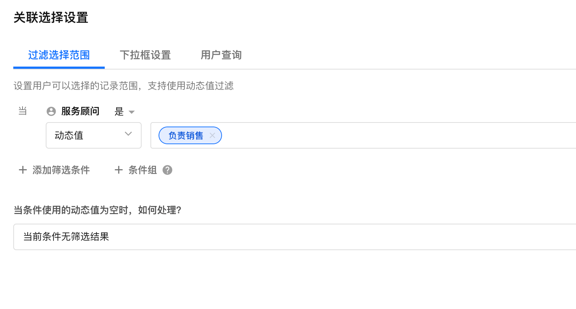
Task: Open the 是 operator dropdown
Action: (x=119, y=111)
